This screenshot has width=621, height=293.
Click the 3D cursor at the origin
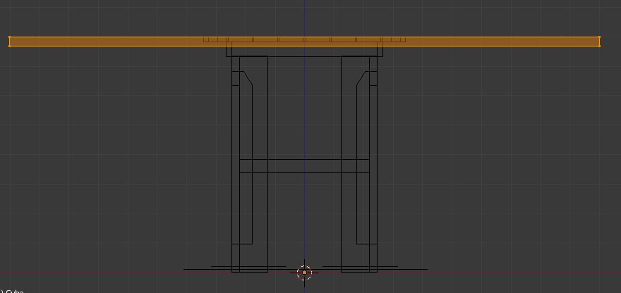(304, 272)
